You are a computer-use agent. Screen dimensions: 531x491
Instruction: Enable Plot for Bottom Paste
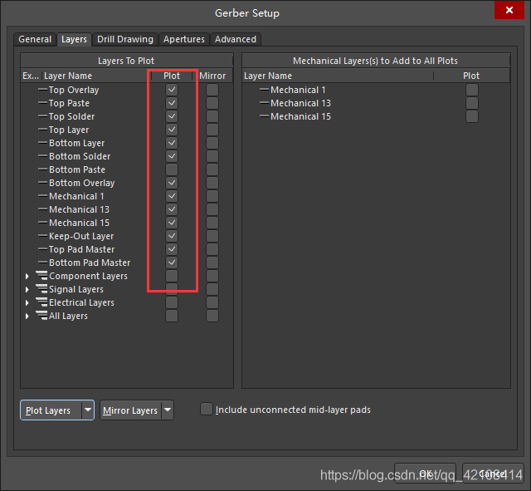172,169
